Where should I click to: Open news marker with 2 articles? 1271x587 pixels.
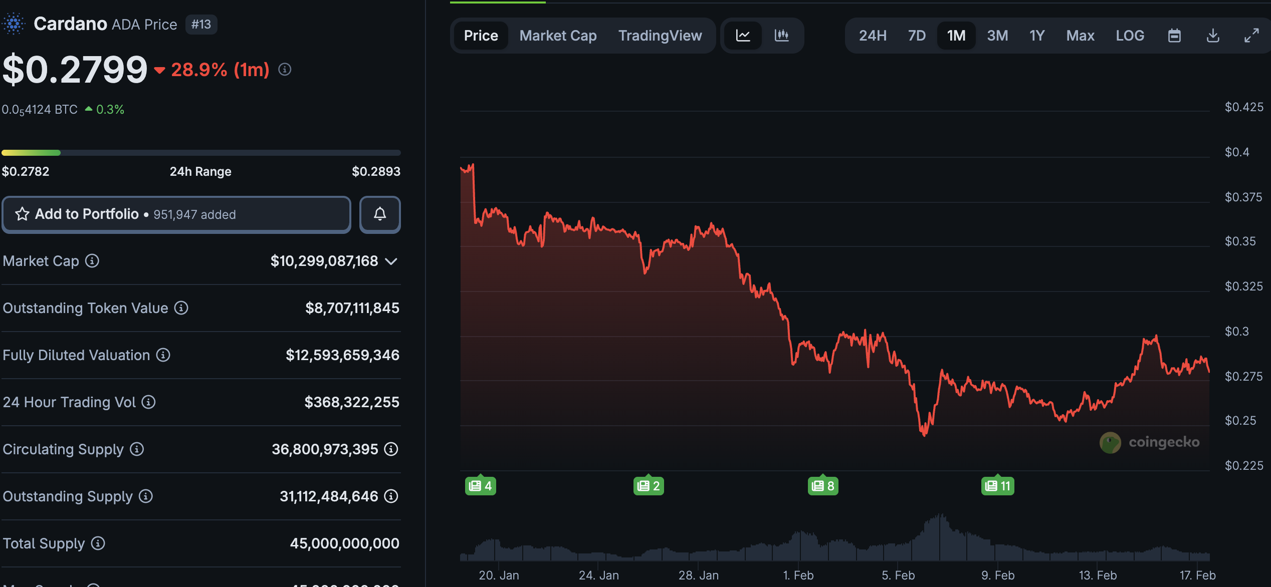649,485
